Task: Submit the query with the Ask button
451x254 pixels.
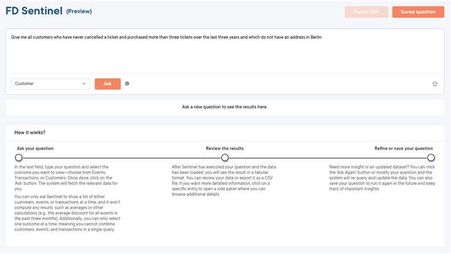Action: pyautogui.click(x=108, y=84)
